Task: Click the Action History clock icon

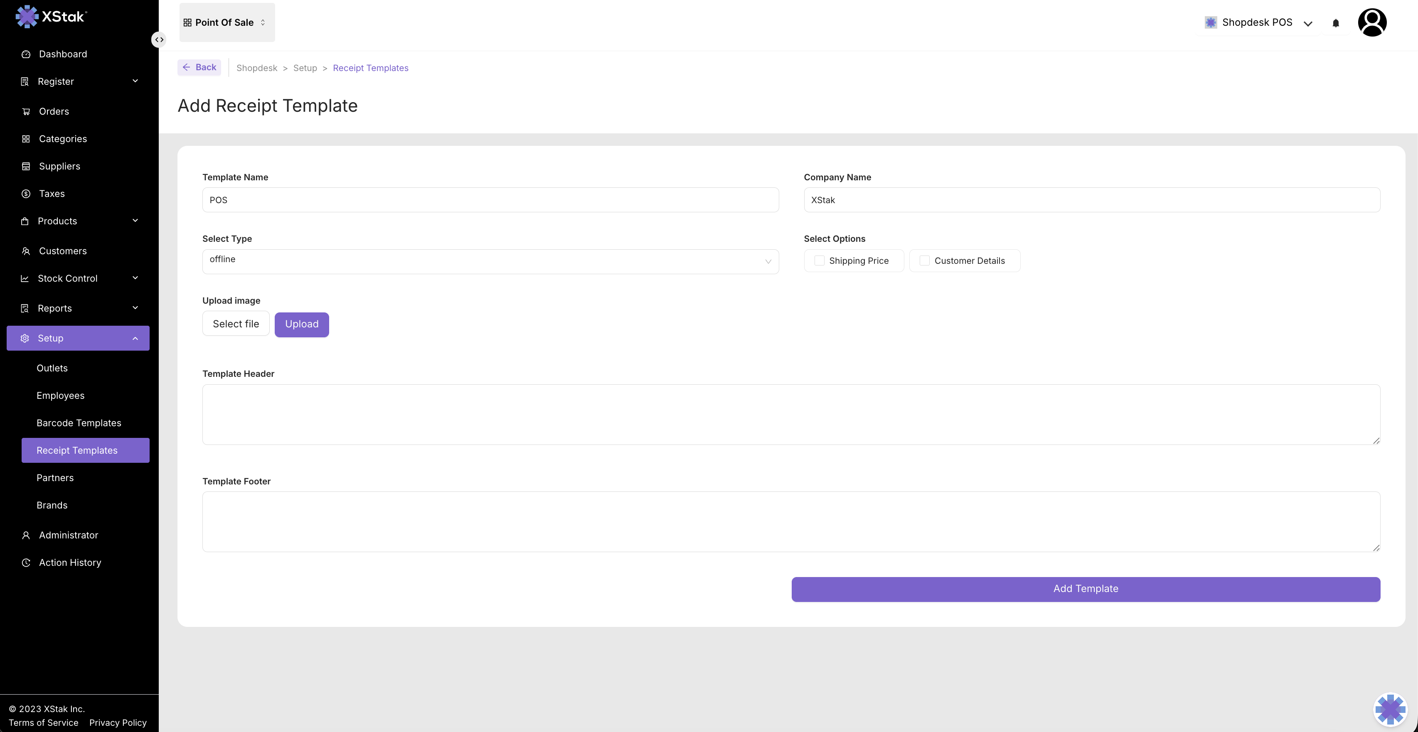Action: click(26, 563)
